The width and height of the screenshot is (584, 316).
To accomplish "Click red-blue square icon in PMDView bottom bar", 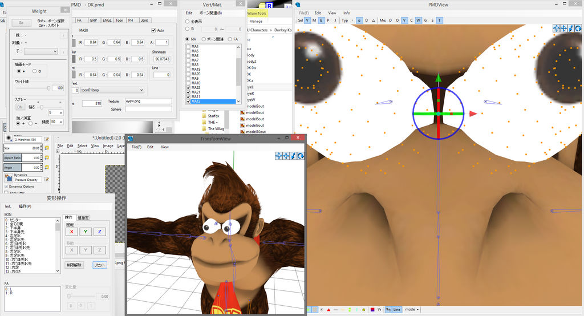I will pyautogui.click(x=372, y=310).
